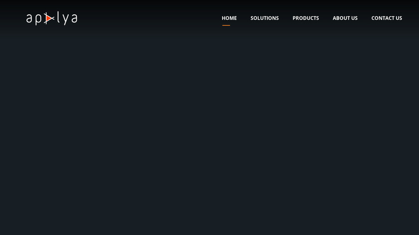Image resolution: width=419 pixels, height=235 pixels.
Task: Open the Home menu item
Action: (229, 18)
